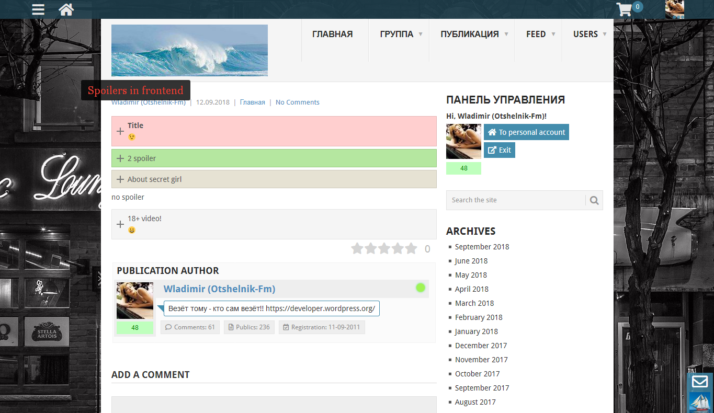Screen dimensions: 714x413
Task: Open the FEED menu
Action: click(x=536, y=35)
